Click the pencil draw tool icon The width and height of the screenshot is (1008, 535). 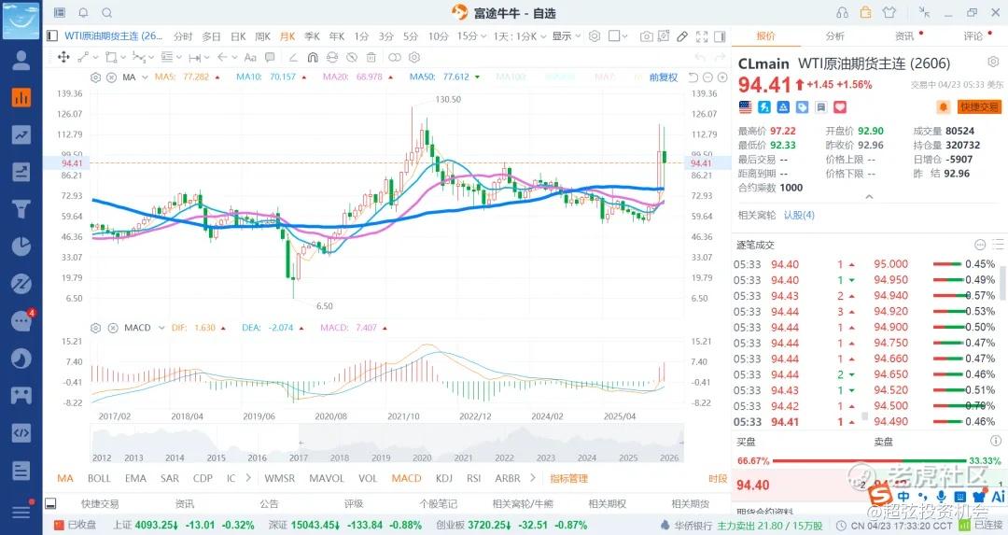click(682, 36)
